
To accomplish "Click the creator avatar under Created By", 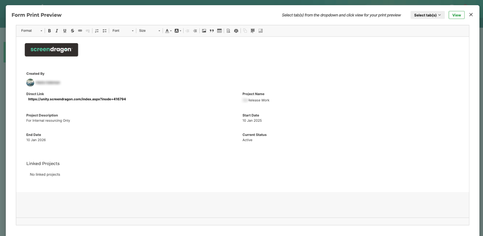I will point(30,83).
